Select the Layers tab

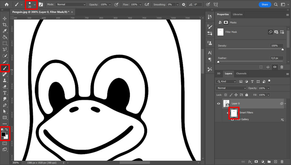click(x=228, y=73)
